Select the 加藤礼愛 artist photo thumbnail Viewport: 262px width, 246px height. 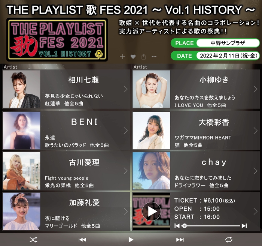22,211
